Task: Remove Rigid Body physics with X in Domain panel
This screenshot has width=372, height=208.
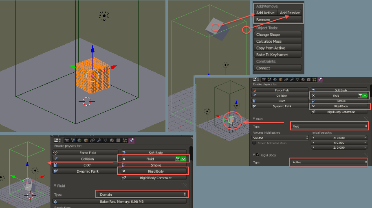Action: pyautogui.click(x=124, y=171)
